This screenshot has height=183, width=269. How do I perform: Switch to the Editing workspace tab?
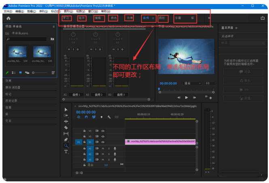click(98, 18)
